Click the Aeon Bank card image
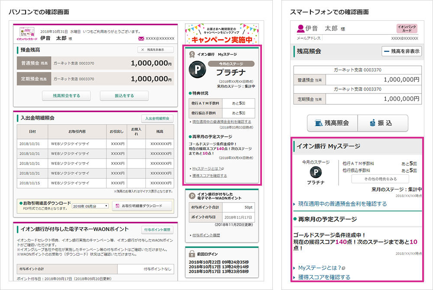 click(x=26, y=32)
